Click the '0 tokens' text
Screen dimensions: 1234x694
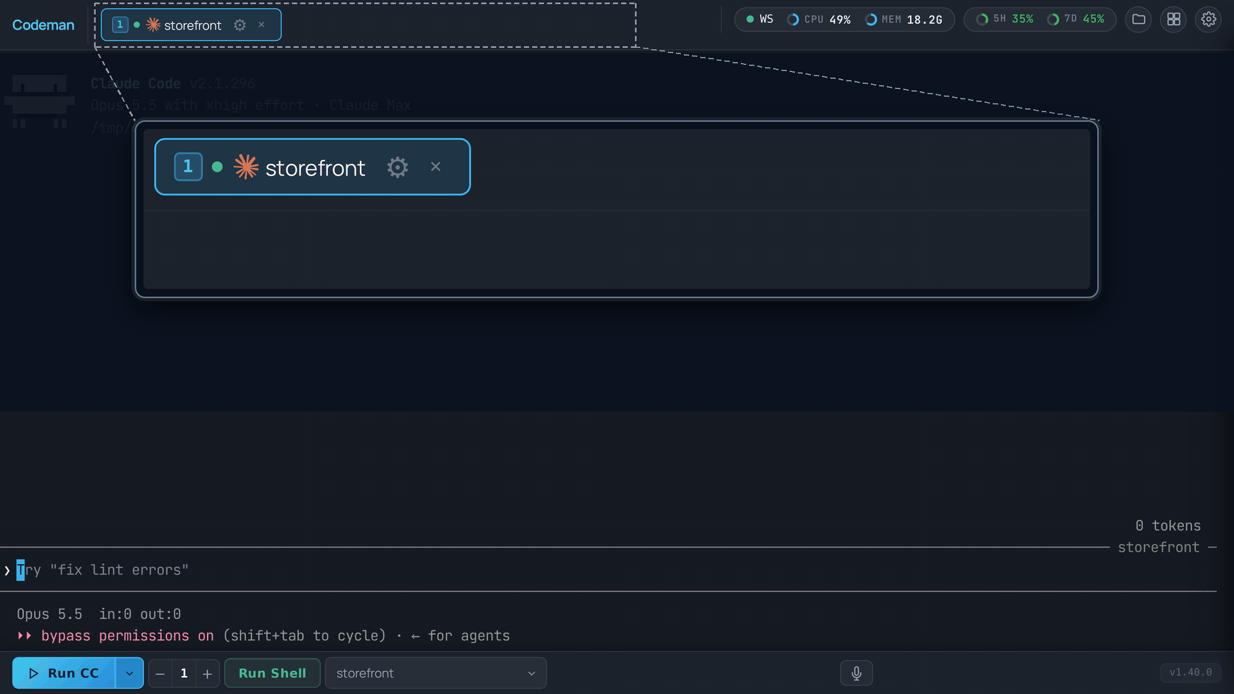tap(1168, 526)
